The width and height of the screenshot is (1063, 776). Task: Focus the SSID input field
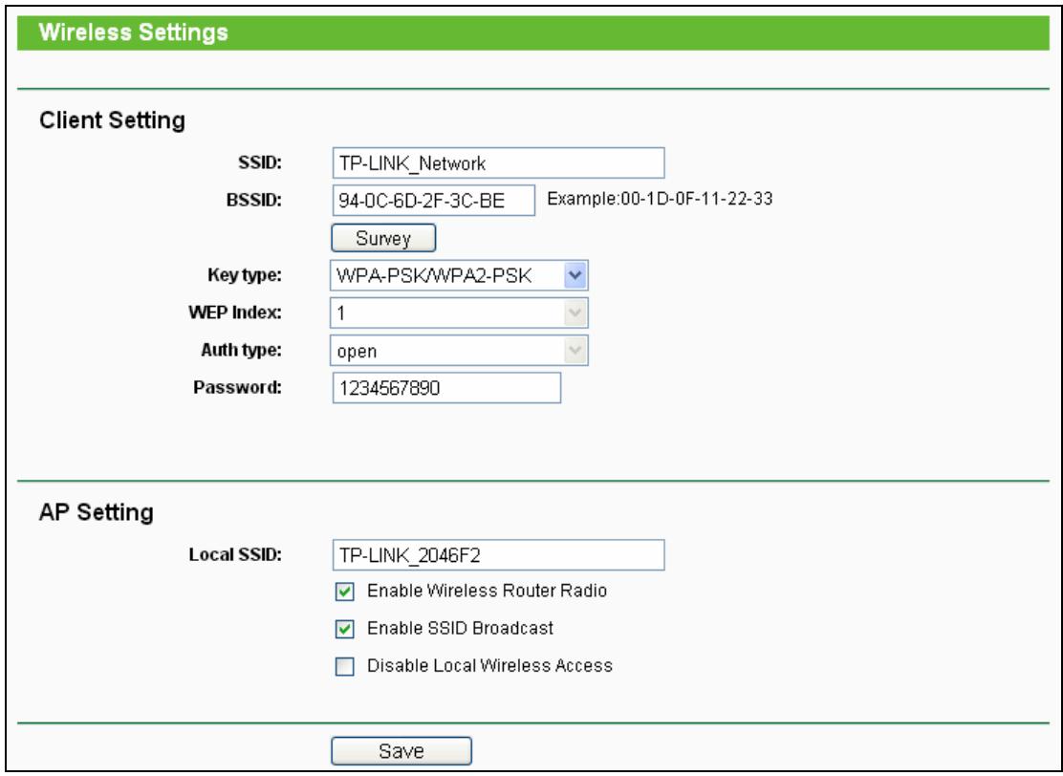[498, 163]
